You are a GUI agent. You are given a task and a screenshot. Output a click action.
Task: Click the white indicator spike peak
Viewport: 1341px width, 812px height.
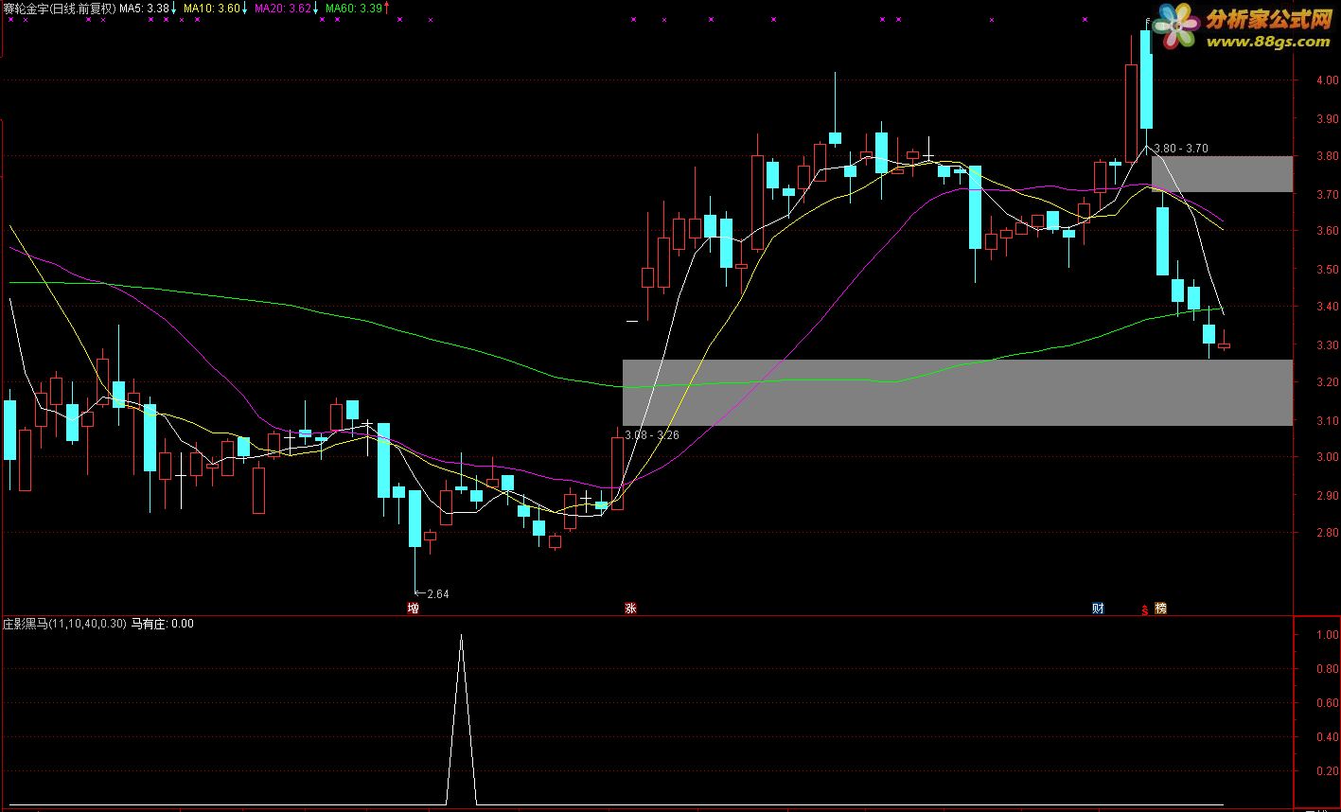click(461, 636)
